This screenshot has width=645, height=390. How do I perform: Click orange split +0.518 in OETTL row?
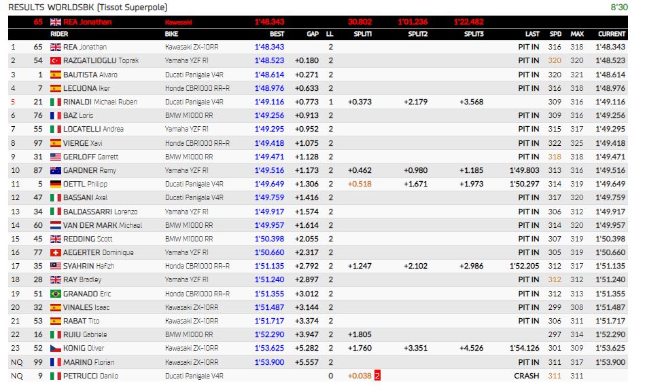click(360, 184)
